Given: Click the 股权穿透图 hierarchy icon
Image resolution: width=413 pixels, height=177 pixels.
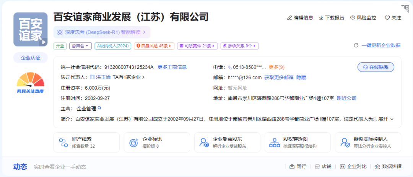Looking at the screenshot, I should click(275, 143).
